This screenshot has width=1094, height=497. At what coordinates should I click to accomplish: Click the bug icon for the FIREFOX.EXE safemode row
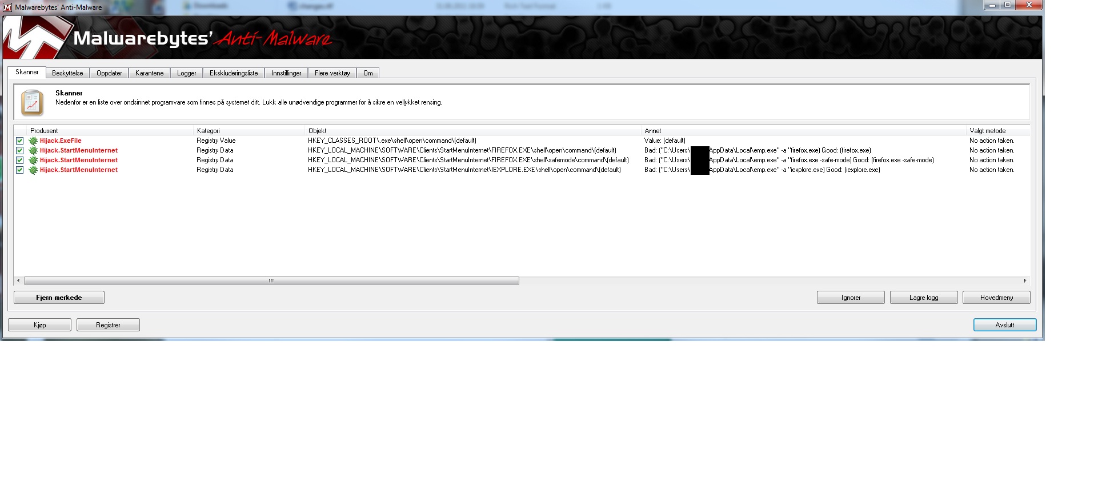[33, 160]
